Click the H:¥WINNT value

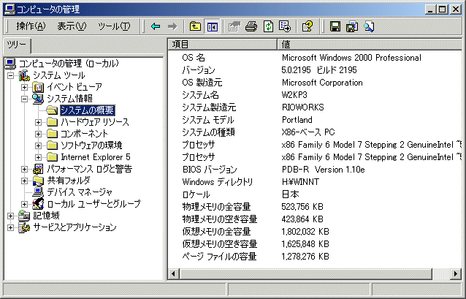click(300, 182)
